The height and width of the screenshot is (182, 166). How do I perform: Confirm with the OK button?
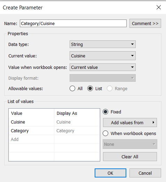click(110, 173)
